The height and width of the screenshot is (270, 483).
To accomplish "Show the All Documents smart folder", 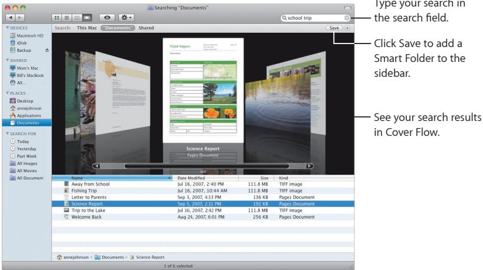I will click(x=26, y=178).
